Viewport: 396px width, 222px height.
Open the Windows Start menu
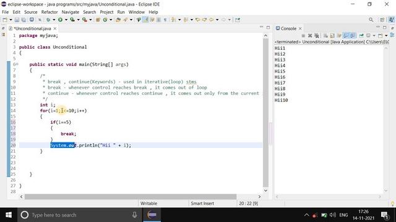pyautogui.click(x=9, y=215)
